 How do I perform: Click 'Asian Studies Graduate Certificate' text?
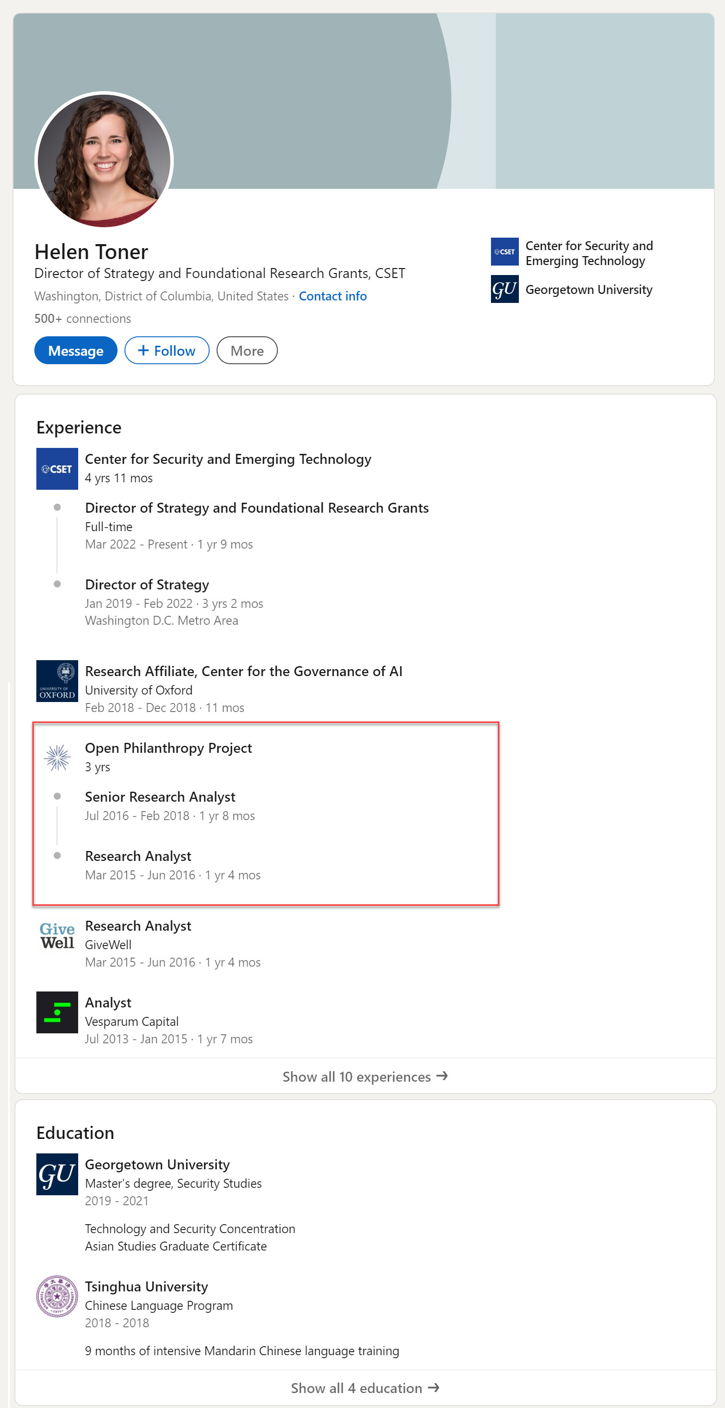click(x=176, y=1246)
